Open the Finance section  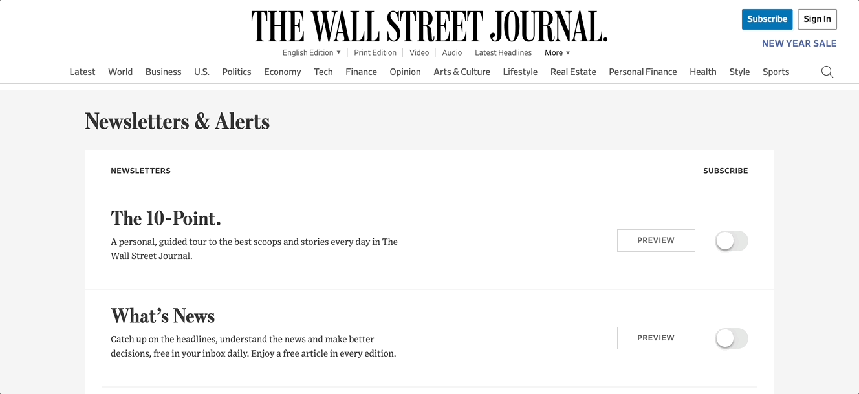(x=361, y=72)
